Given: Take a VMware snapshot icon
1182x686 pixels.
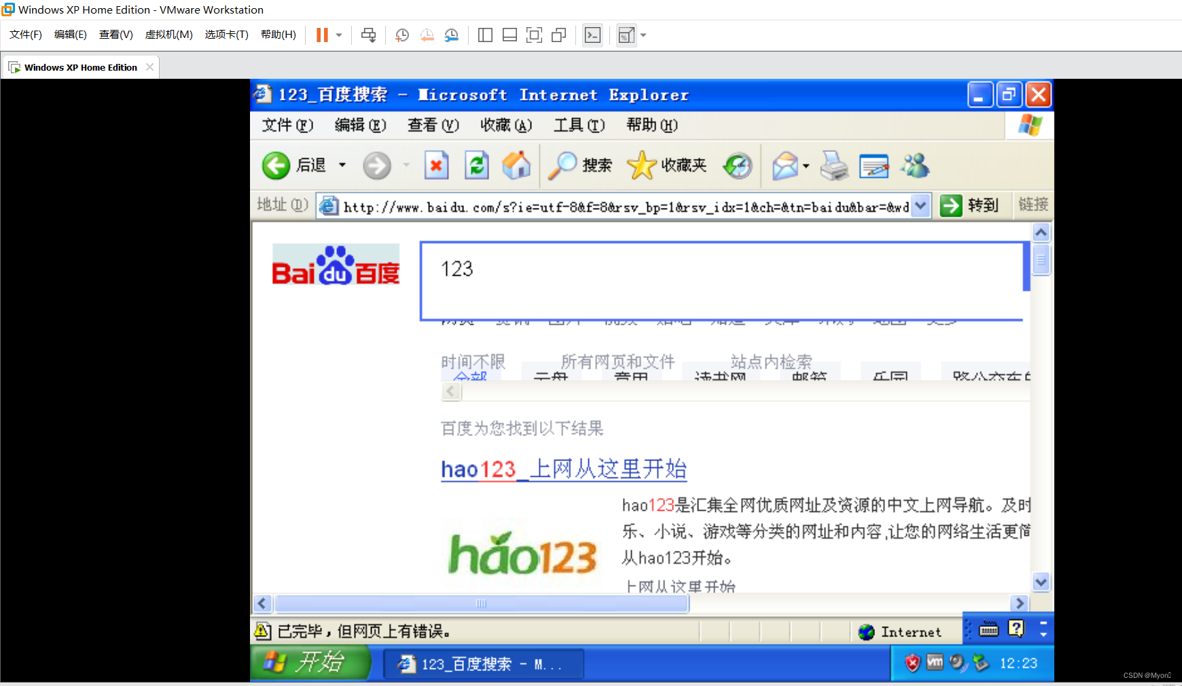Looking at the screenshot, I should pyautogui.click(x=402, y=35).
